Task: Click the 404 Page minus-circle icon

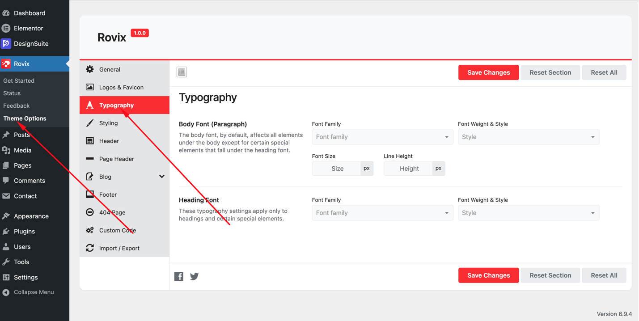Action: pos(90,212)
